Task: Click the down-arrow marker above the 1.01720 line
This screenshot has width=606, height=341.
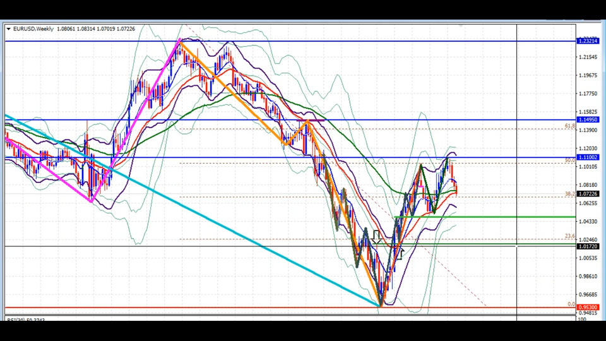Action: (376, 237)
